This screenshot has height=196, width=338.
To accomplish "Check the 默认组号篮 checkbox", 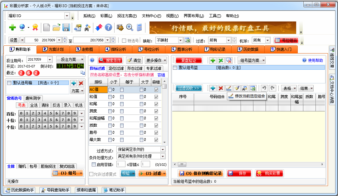I will (175, 68).
